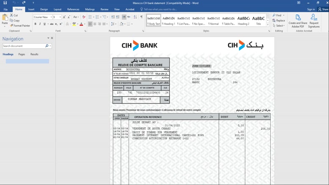This screenshot has width=329, height=185.
Task: Open the Mailings ribbon tab
Action: (x=90, y=9)
